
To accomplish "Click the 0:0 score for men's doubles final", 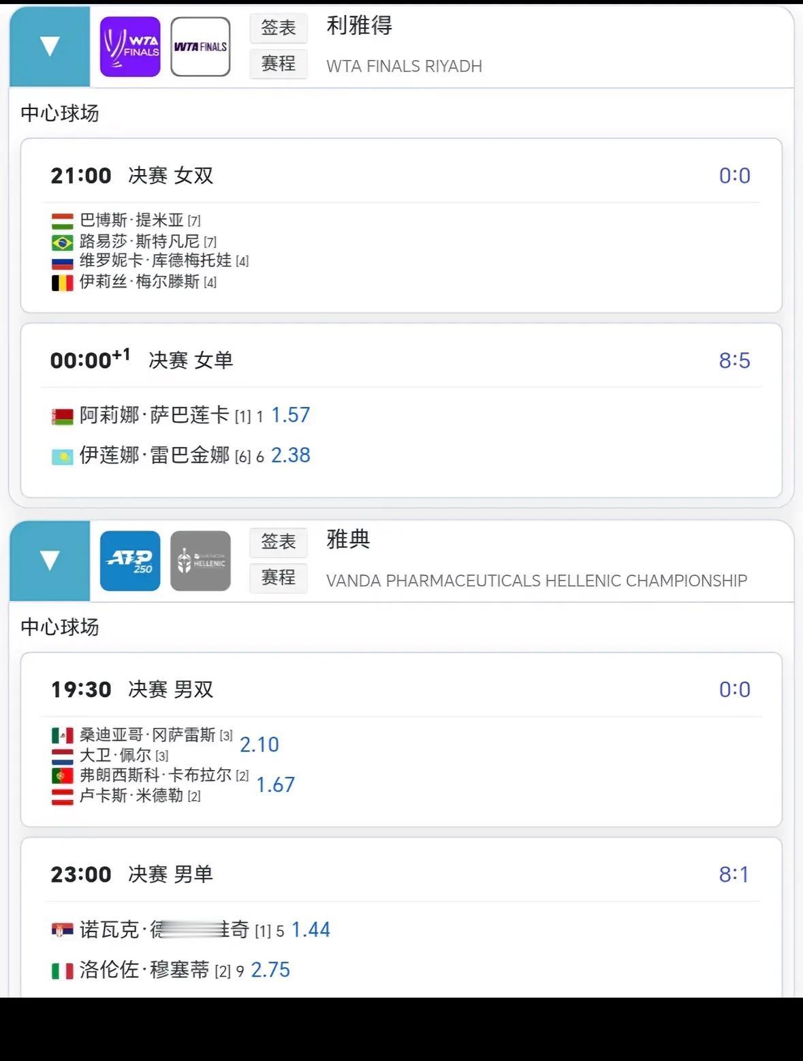I will tap(734, 690).
